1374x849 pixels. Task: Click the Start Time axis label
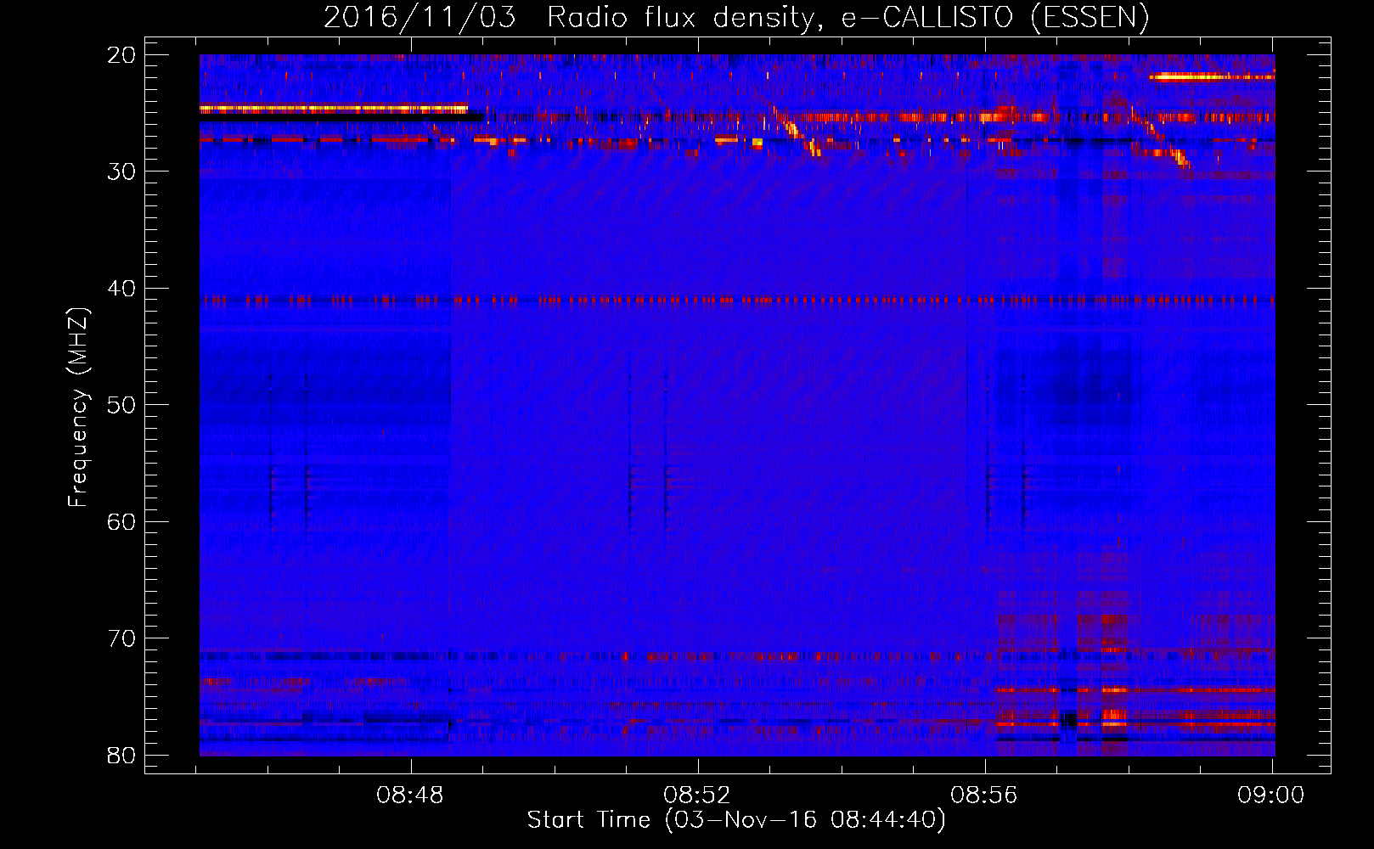click(x=735, y=820)
